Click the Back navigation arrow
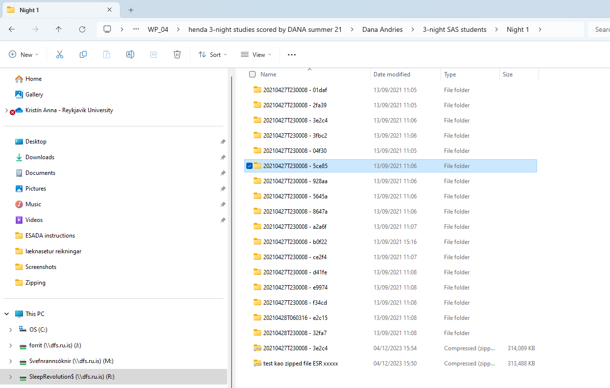 [x=12, y=29]
